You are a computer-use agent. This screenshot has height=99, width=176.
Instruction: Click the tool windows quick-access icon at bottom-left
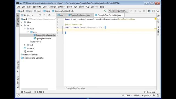pyautogui.click(x=18, y=95)
